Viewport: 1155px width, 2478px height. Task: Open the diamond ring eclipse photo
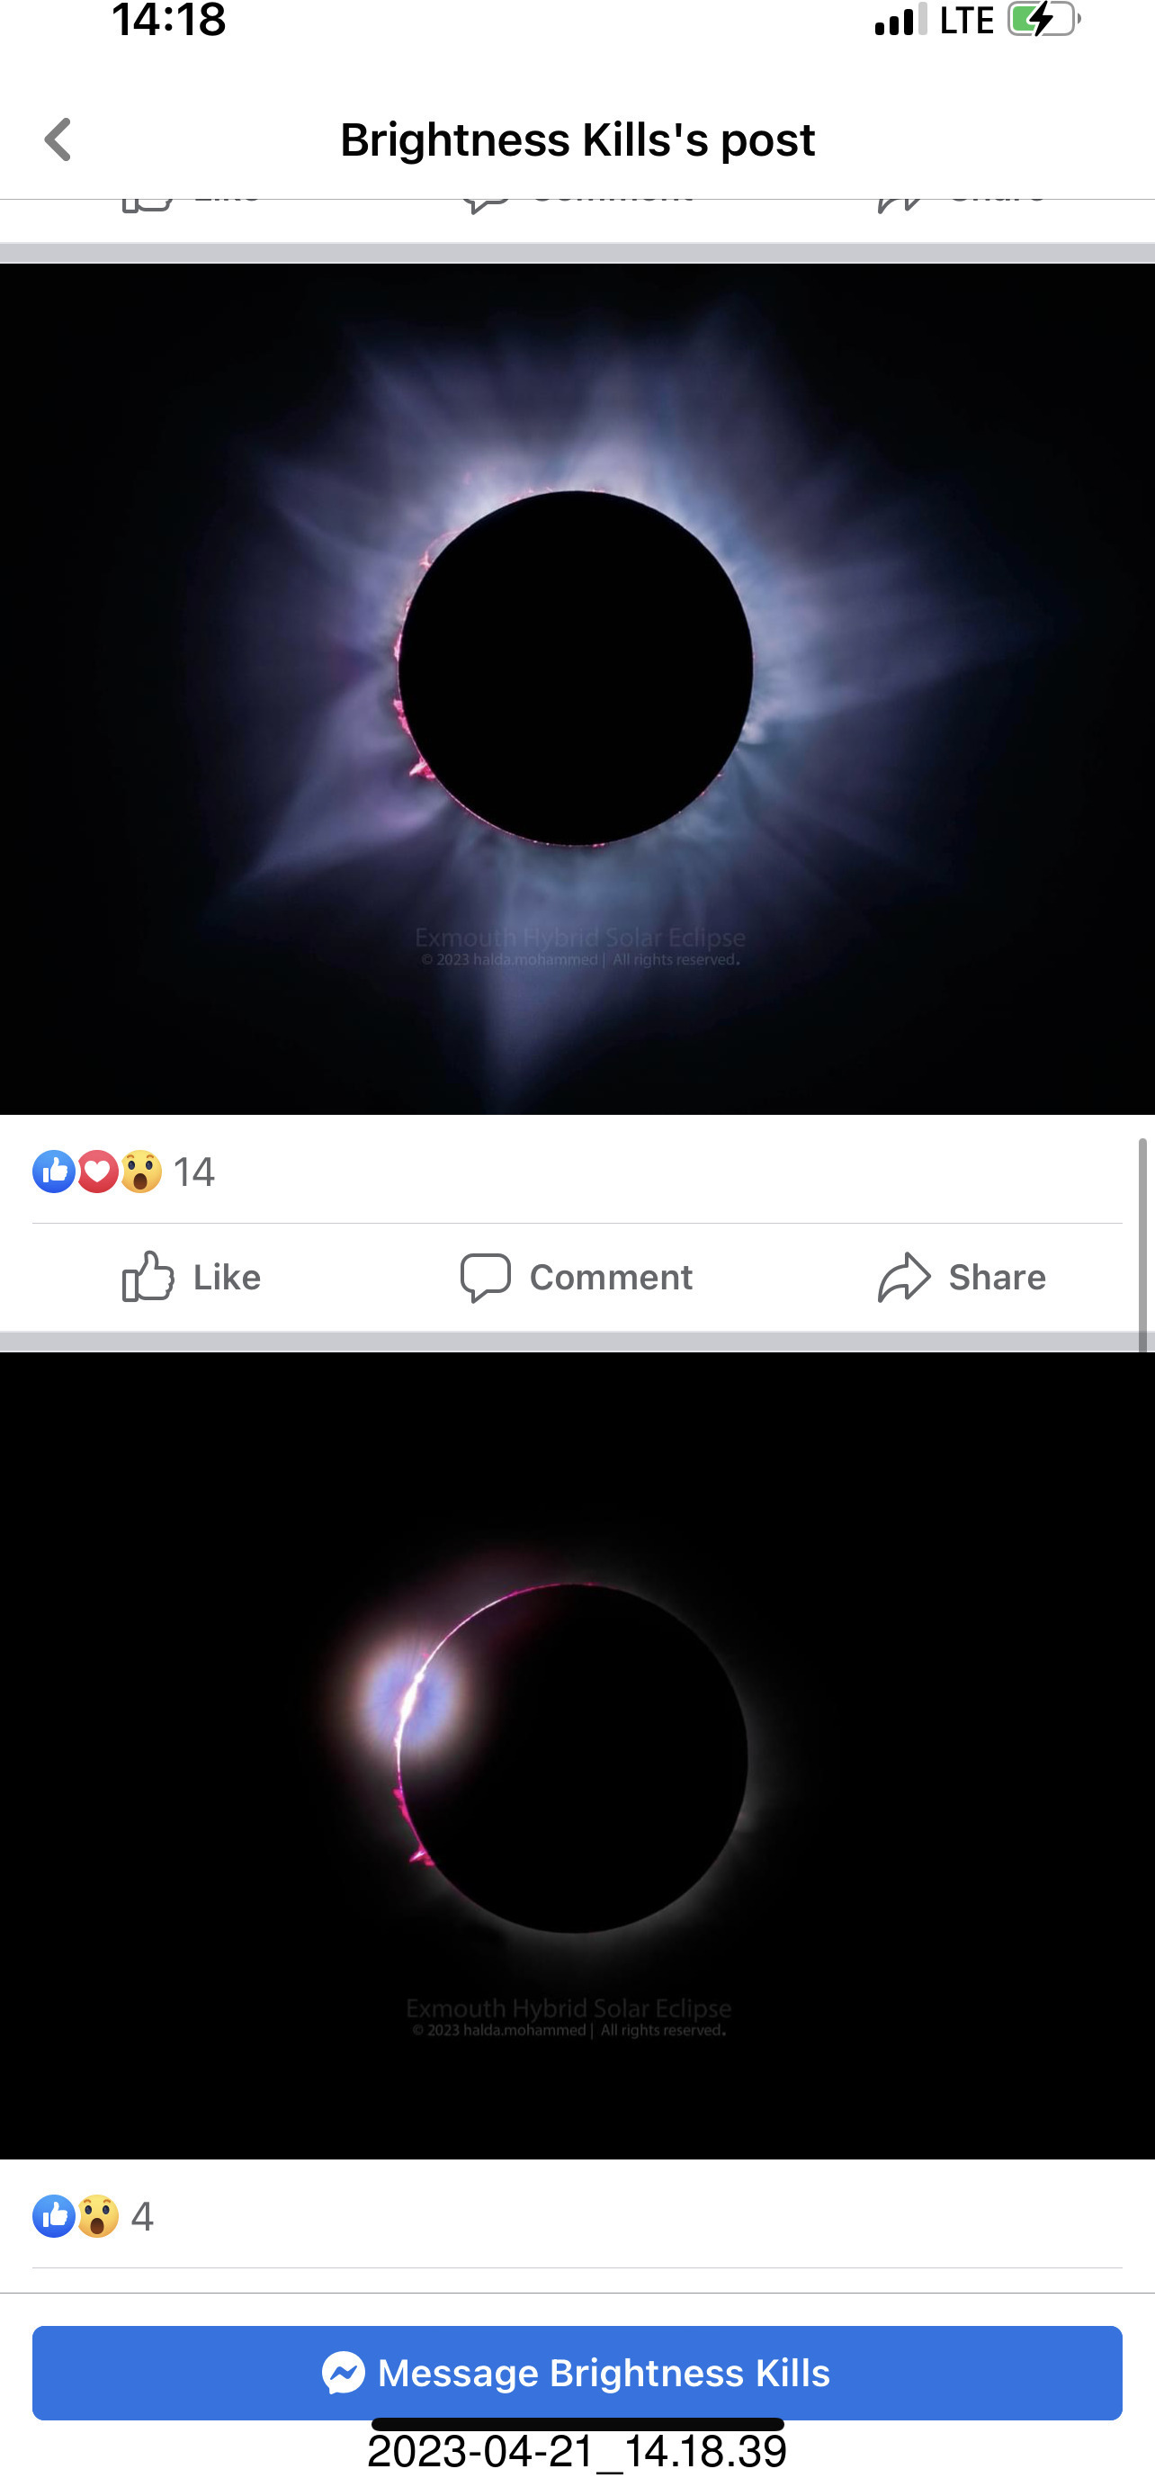click(x=577, y=1755)
